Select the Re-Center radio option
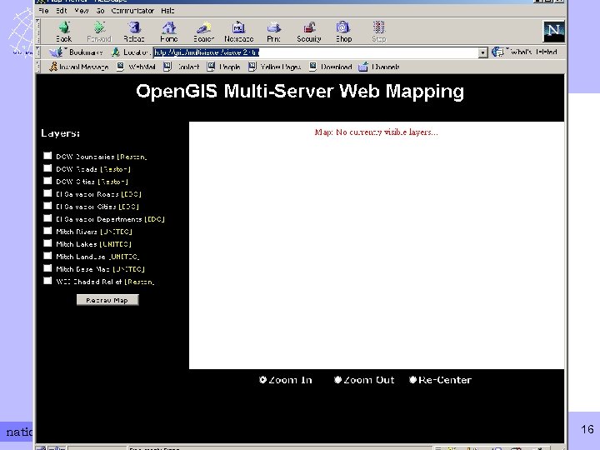This screenshot has width=600, height=450. coord(412,380)
